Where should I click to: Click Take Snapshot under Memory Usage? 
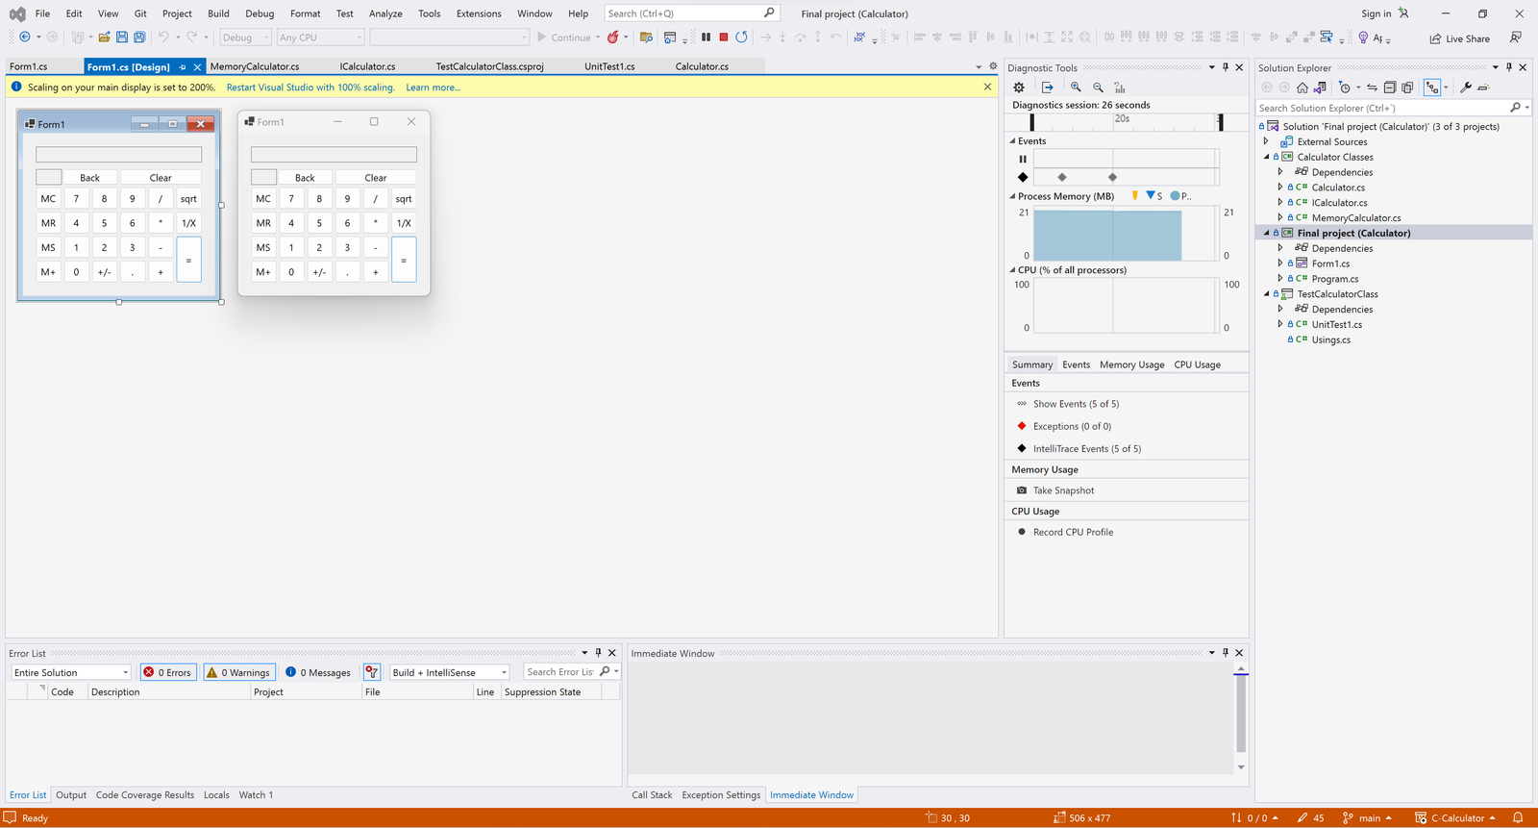pyautogui.click(x=1063, y=490)
